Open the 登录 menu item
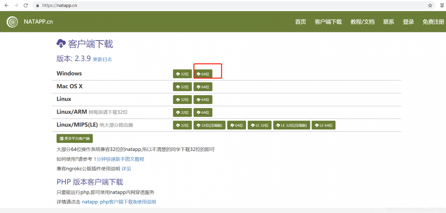The image size is (446, 213). pos(408,22)
